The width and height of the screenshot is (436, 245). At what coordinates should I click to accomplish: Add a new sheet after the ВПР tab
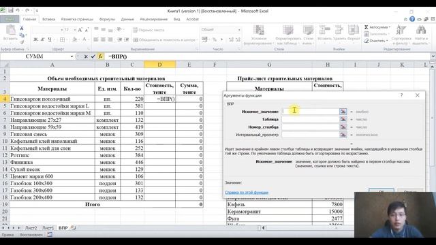(74, 228)
